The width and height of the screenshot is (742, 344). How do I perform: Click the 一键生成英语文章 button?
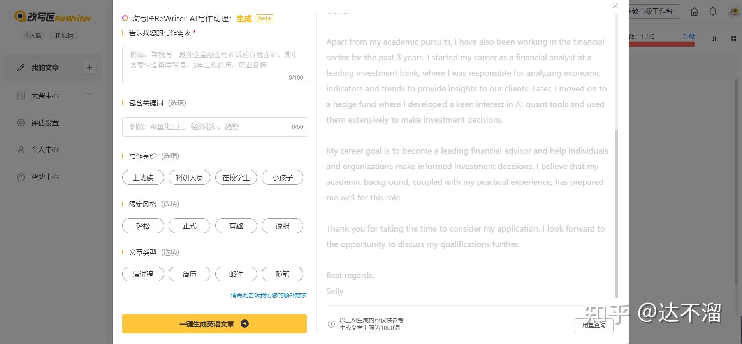coord(214,324)
